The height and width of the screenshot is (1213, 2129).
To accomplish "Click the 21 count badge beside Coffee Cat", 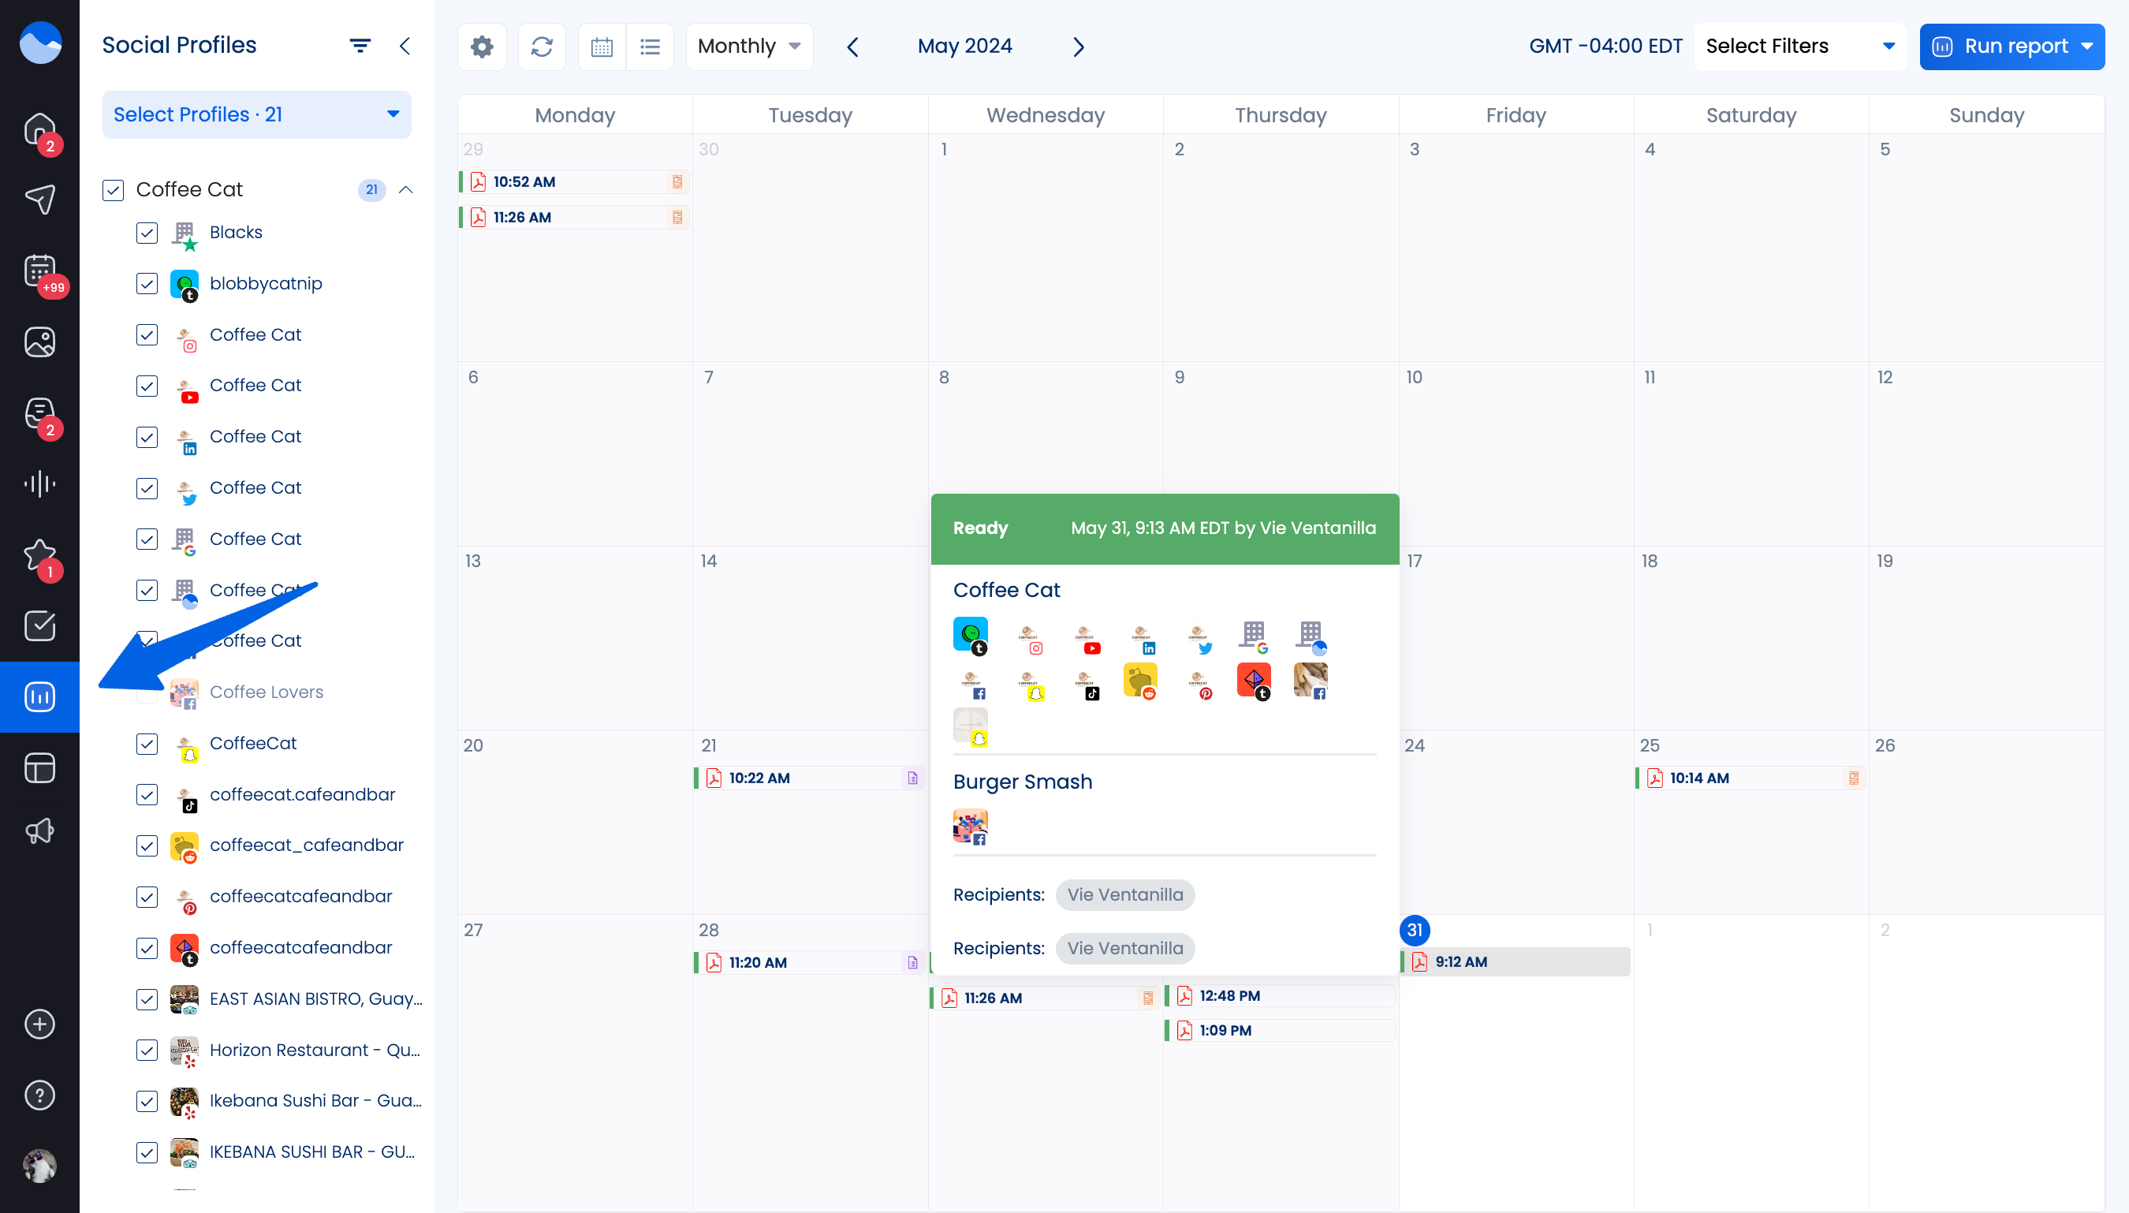I will (x=371, y=190).
